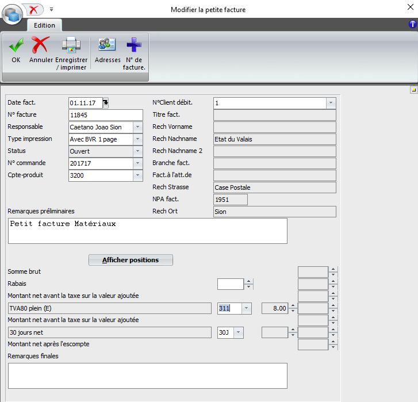Click the N° facture field 11845
This screenshot has width=418, height=402.
pyautogui.click(x=106, y=115)
